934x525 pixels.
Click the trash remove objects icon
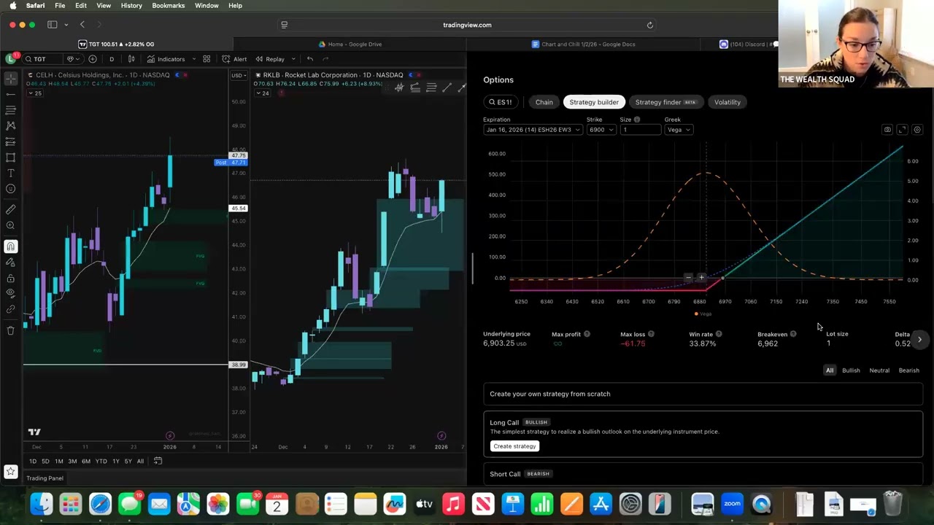(x=10, y=330)
